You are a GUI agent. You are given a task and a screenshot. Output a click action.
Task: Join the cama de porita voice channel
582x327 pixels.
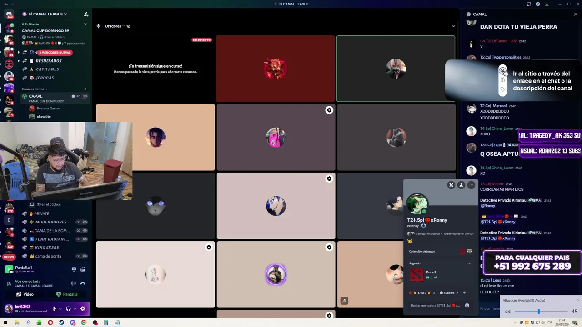point(54,256)
